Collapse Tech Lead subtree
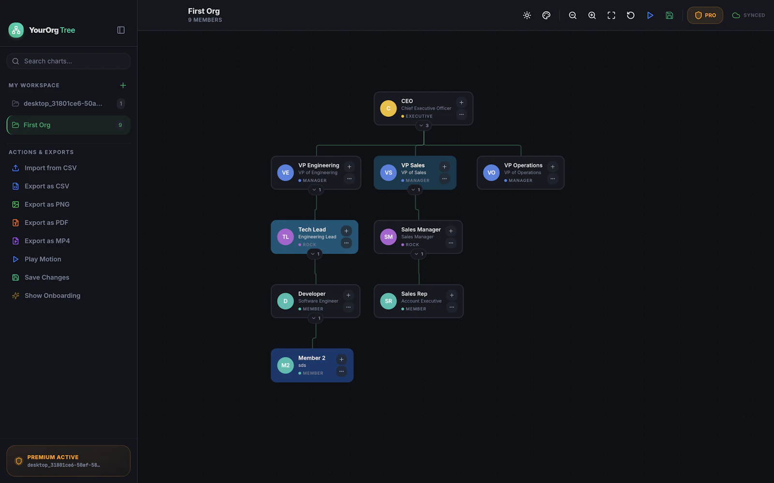This screenshot has width=774, height=483. pos(315,254)
